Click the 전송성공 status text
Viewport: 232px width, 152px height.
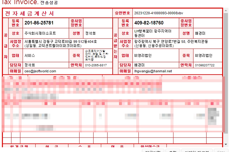[x=49, y=3]
